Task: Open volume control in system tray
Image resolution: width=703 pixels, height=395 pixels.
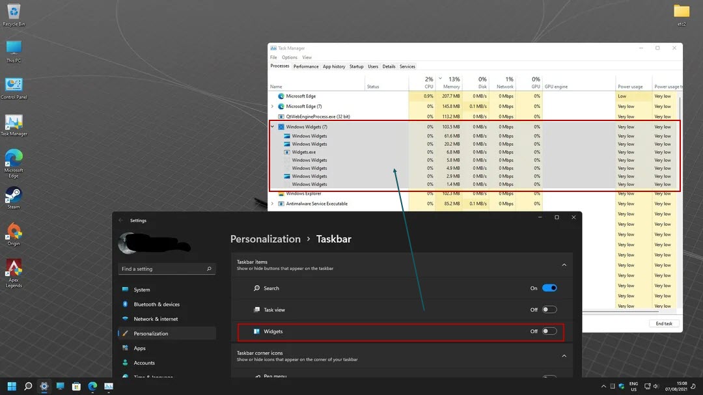Action: pos(655,386)
